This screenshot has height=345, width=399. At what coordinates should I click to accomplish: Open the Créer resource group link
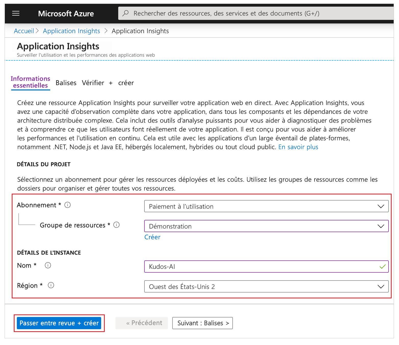pos(152,237)
